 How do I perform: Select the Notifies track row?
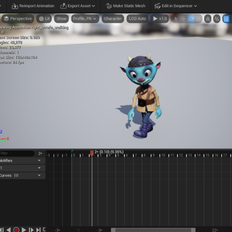point(22,161)
